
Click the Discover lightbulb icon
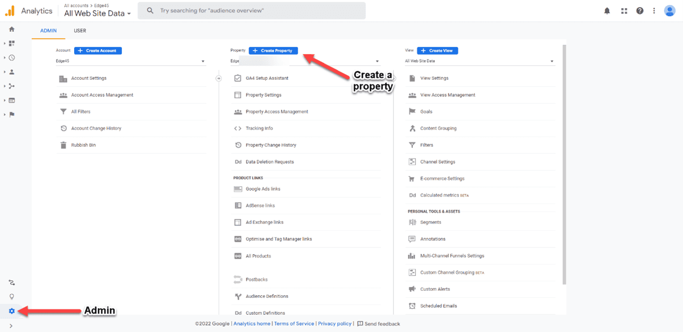point(12,297)
